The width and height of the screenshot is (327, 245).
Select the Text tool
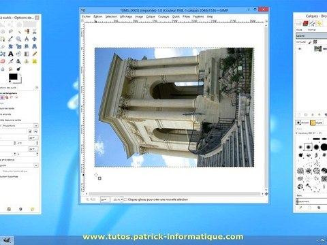(11, 54)
